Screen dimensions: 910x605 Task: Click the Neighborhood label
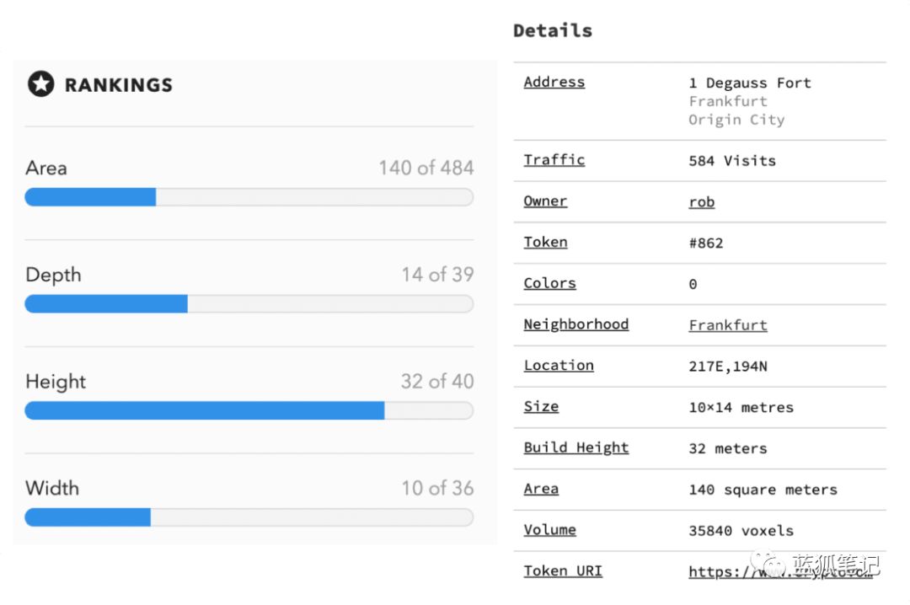click(575, 324)
